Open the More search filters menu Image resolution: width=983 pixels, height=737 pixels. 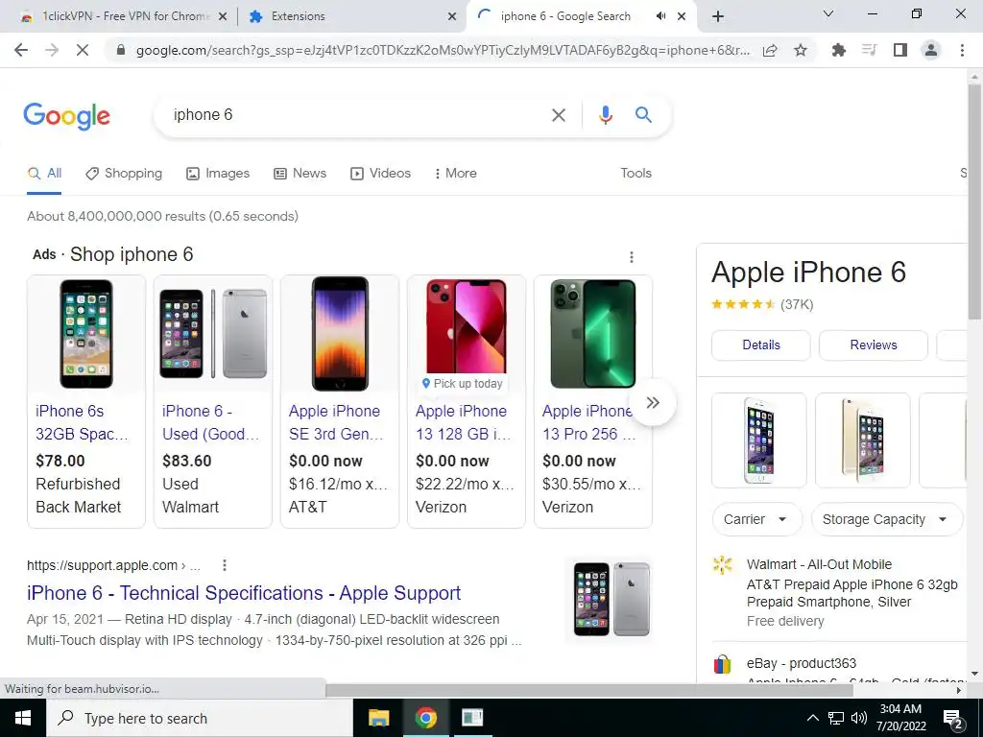click(455, 173)
